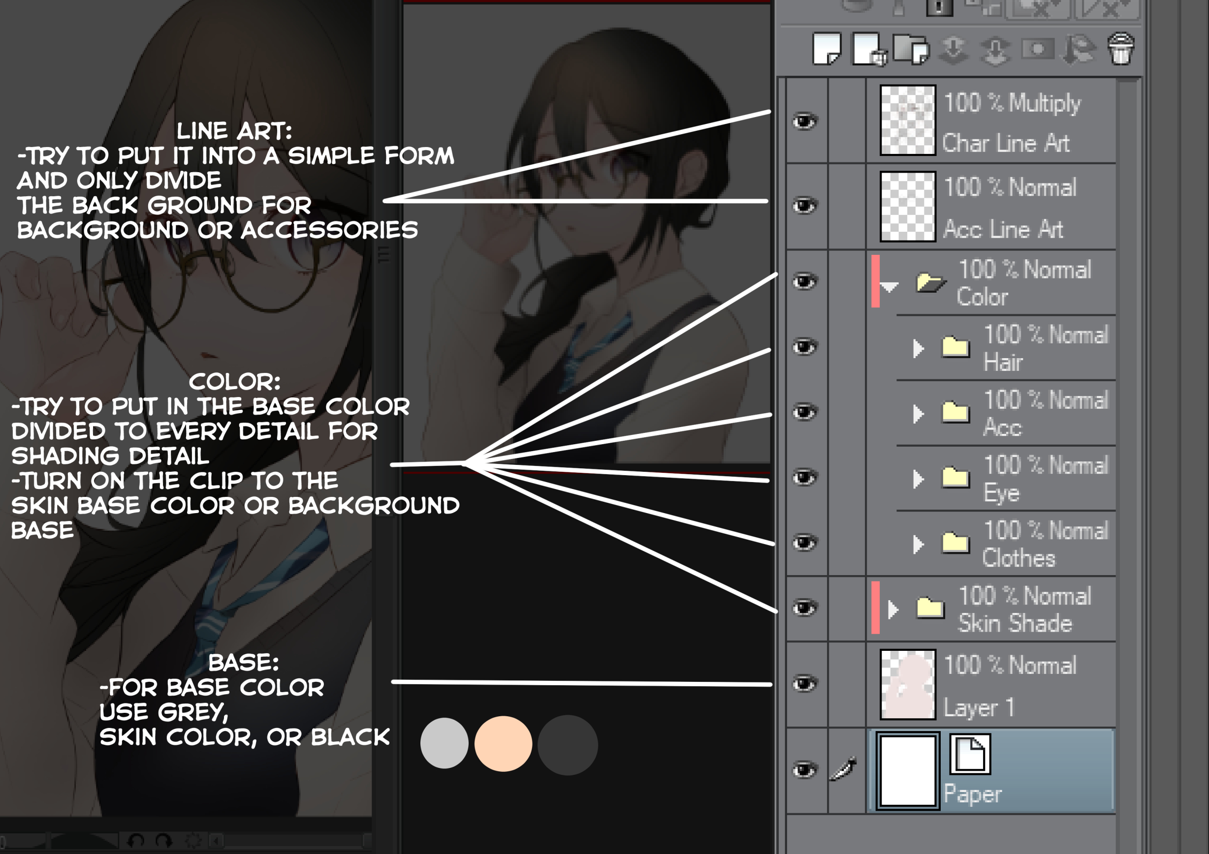1209x854 pixels.
Task: Toggle visibility of the Clothes folder
Action: [x=804, y=543]
